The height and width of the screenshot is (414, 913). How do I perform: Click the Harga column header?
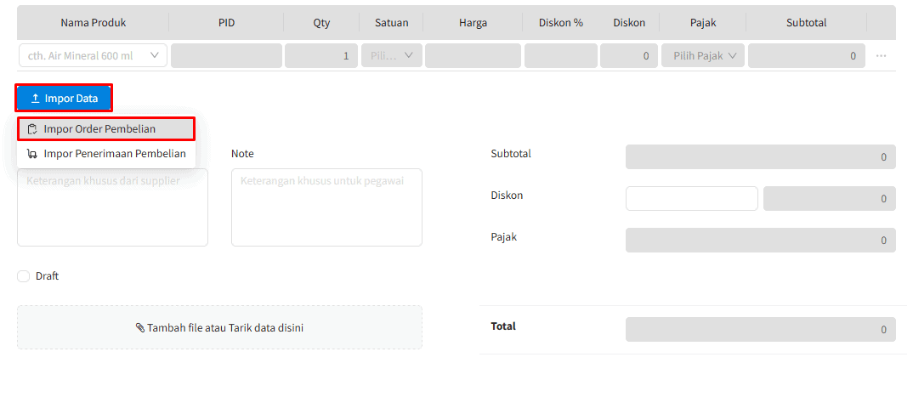point(473,23)
